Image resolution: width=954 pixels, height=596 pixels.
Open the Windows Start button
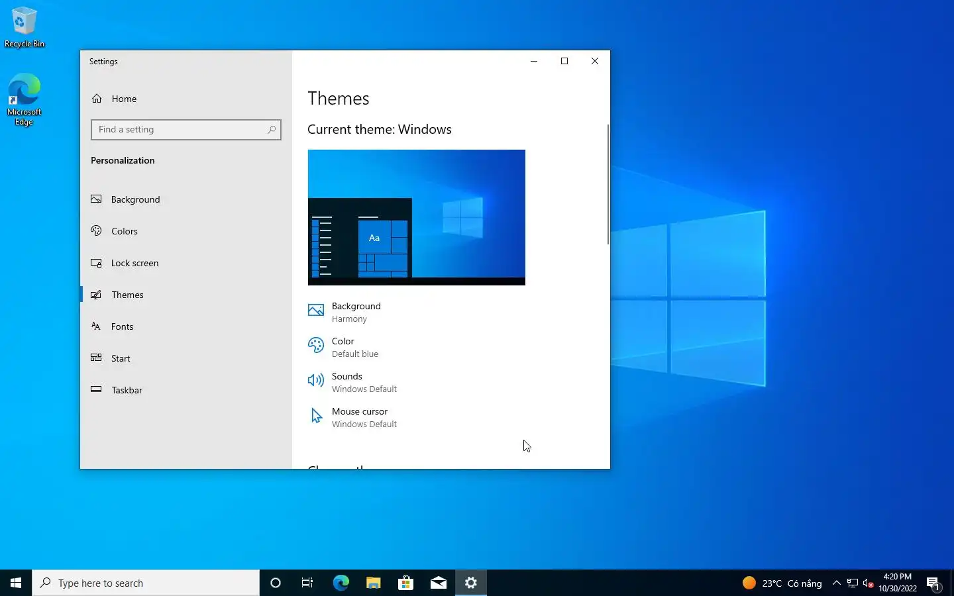16,583
